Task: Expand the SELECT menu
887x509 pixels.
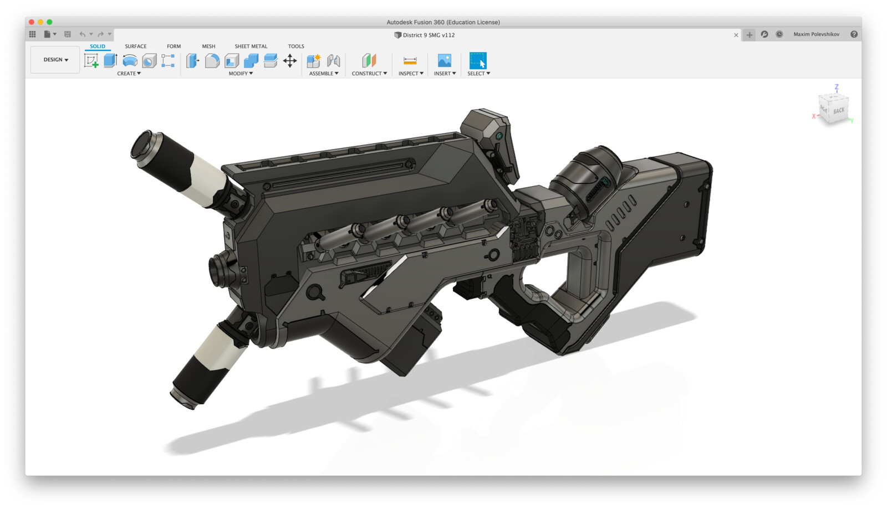Action: click(478, 74)
